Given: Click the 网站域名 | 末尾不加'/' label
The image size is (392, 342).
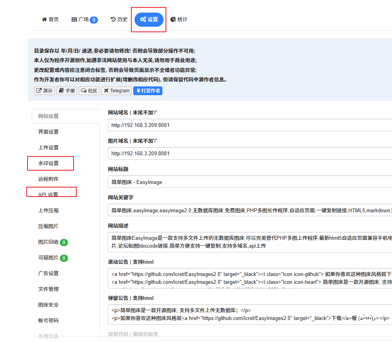Looking at the screenshot, I should 132,113.
